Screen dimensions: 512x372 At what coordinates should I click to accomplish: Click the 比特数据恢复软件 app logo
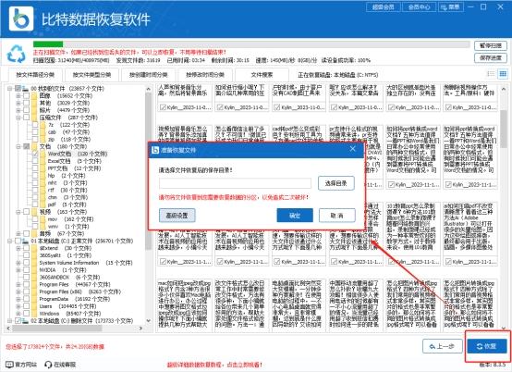click(x=21, y=19)
